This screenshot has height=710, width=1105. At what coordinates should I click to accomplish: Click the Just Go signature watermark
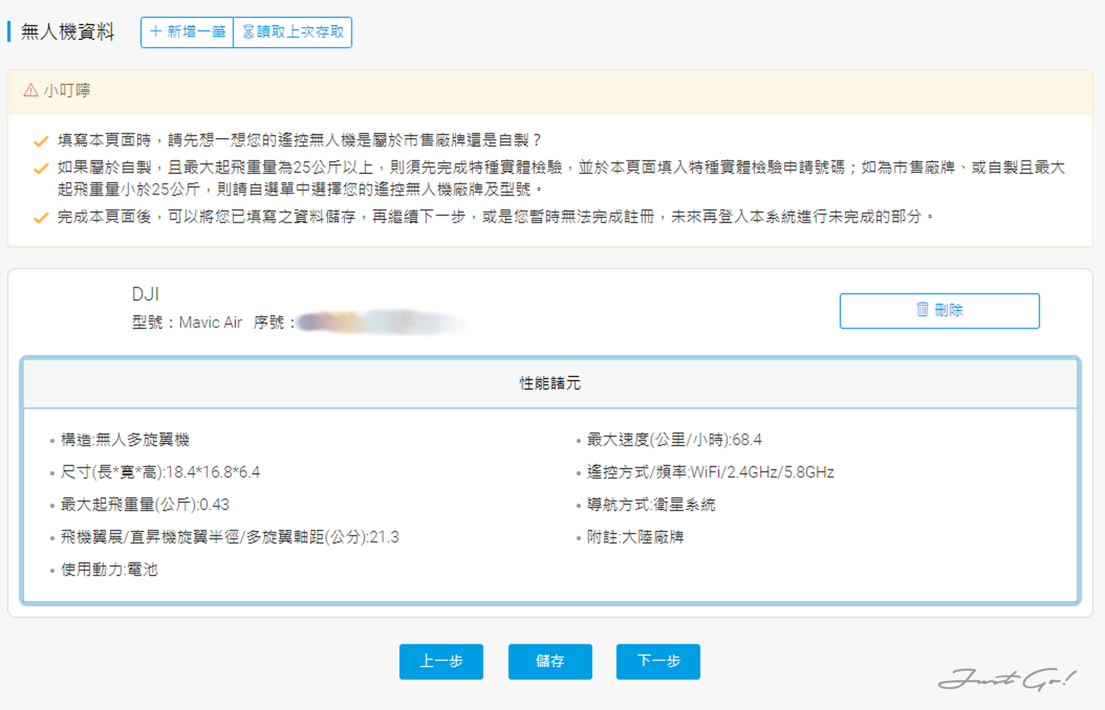click(1006, 679)
